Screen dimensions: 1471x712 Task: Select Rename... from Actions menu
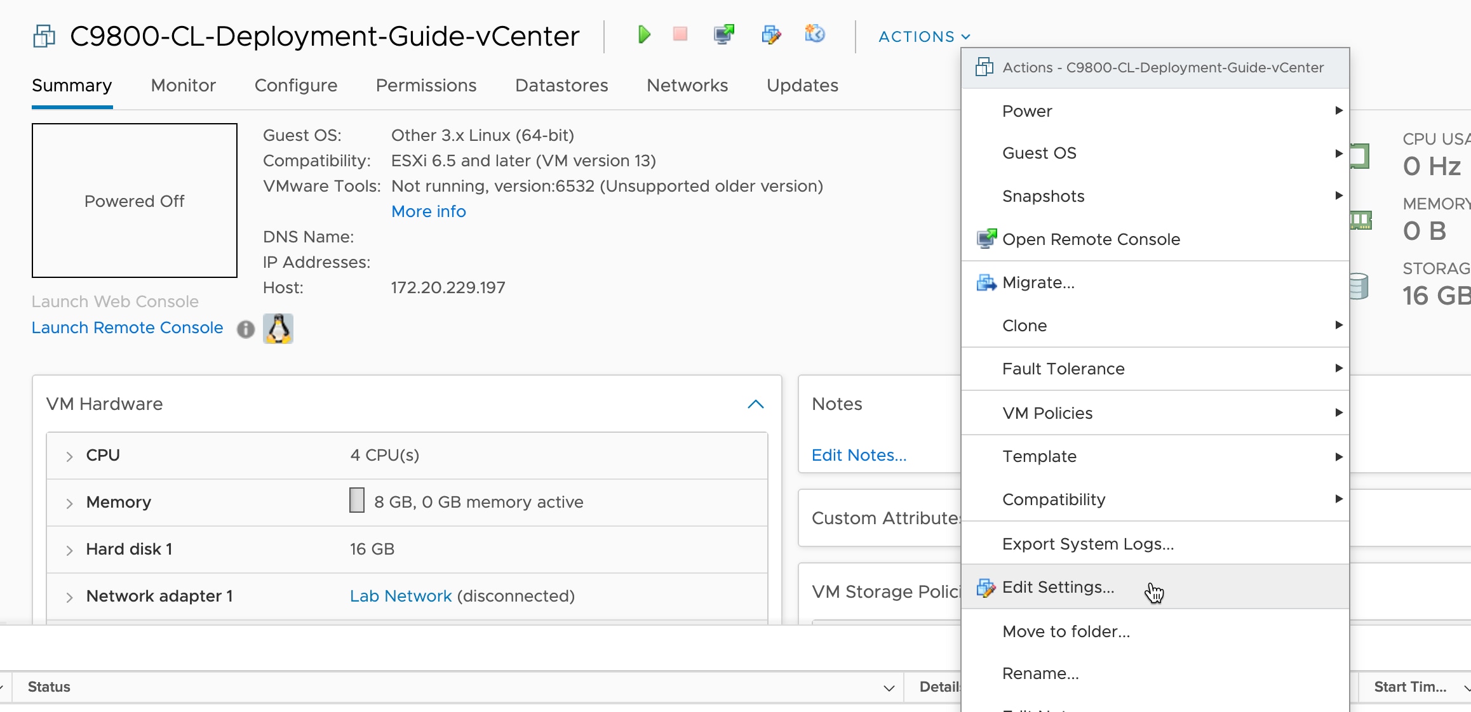click(x=1155, y=673)
